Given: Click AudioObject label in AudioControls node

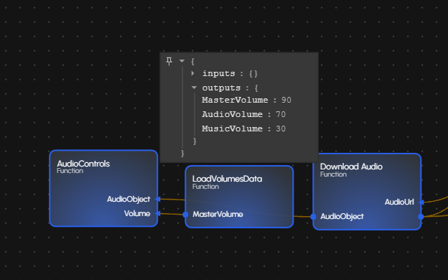Looking at the screenshot, I should pyautogui.click(x=129, y=199).
